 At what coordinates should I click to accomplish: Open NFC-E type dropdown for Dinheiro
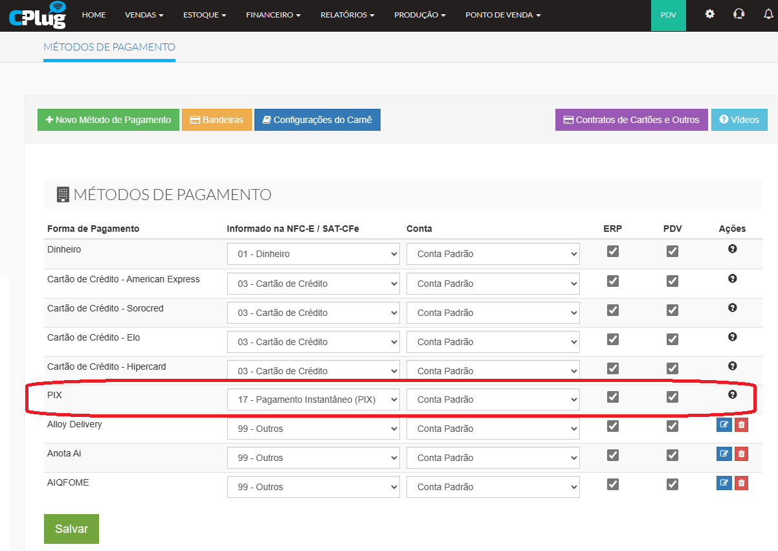313,254
